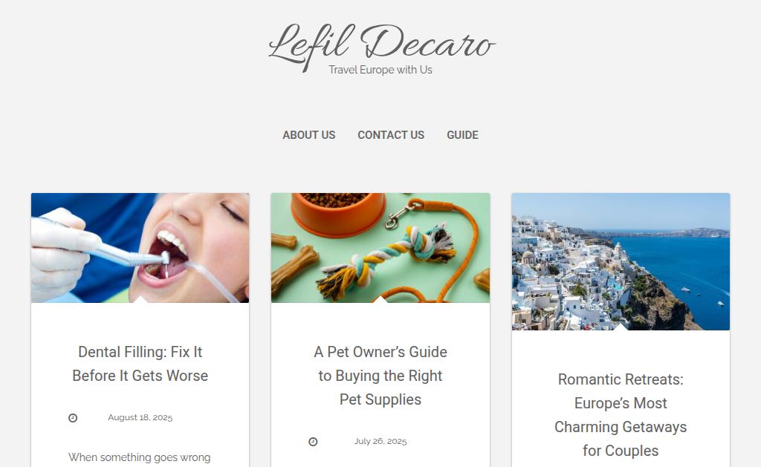This screenshot has height=467, width=761.
Task: Click the clock icon beside July 26, 2025
Action: pos(313,441)
